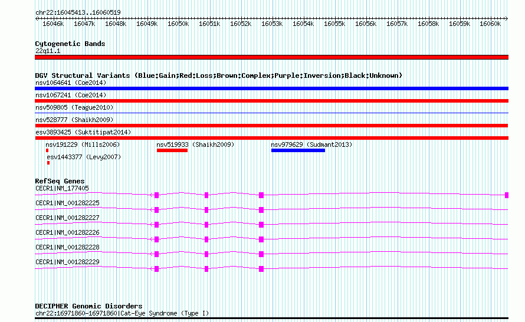
Task: Click the red nsv1067241 loss bar
Action: (x=271, y=101)
